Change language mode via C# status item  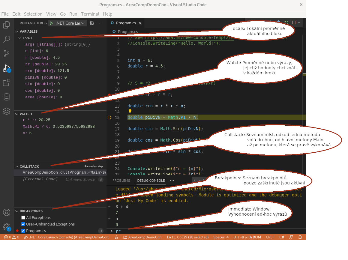pos(282,237)
